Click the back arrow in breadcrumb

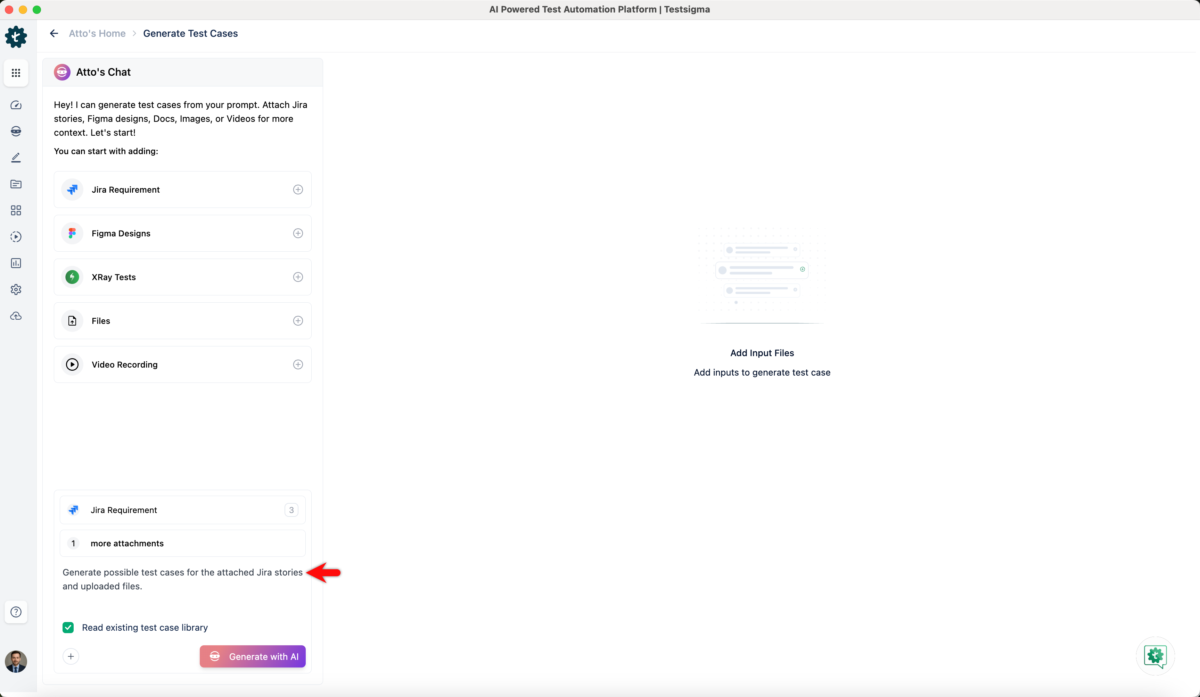54,33
